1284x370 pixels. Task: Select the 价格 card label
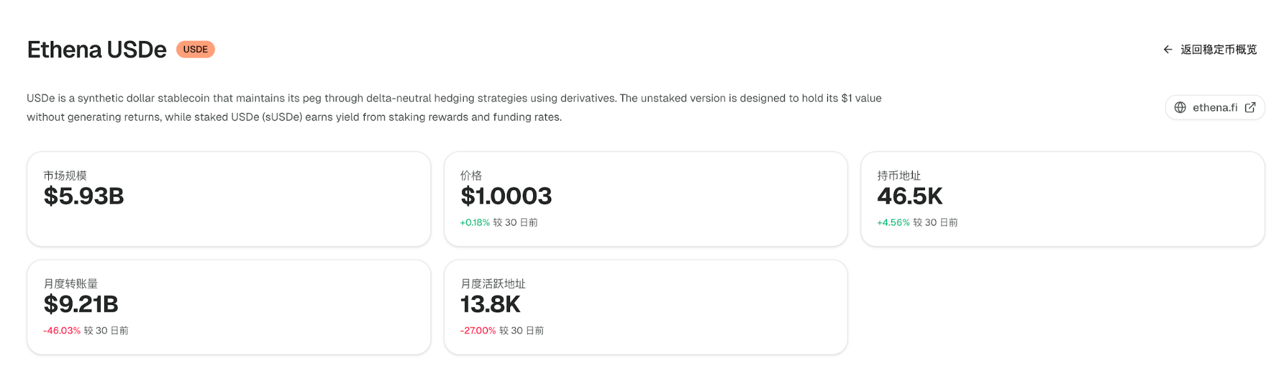(x=471, y=175)
